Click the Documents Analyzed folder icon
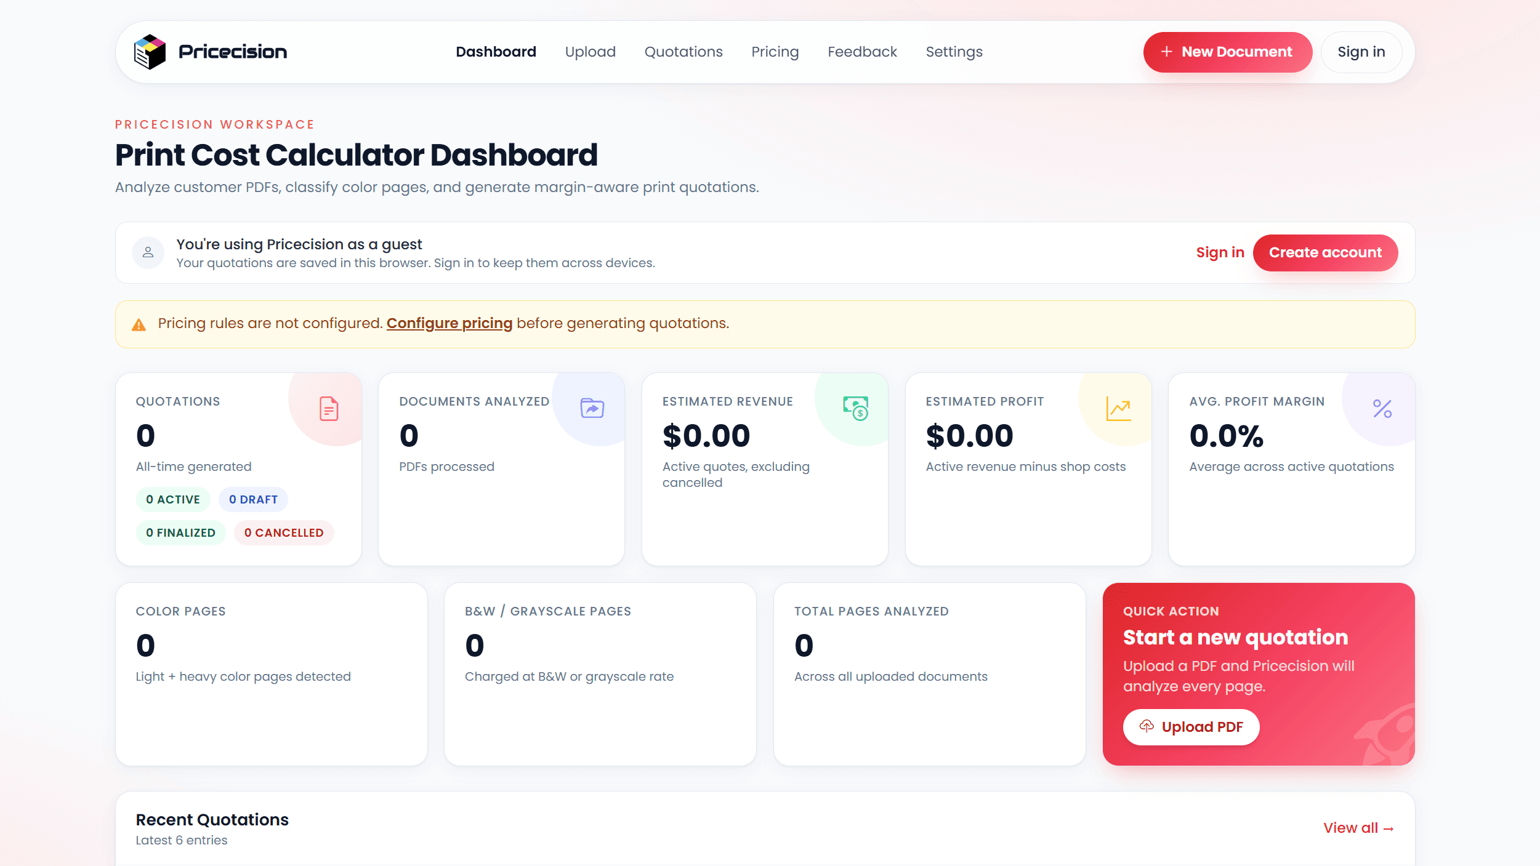Image resolution: width=1540 pixels, height=866 pixels. coord(592,408)
